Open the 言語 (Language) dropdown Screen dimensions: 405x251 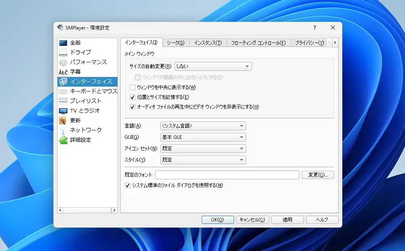pos(202,125)
